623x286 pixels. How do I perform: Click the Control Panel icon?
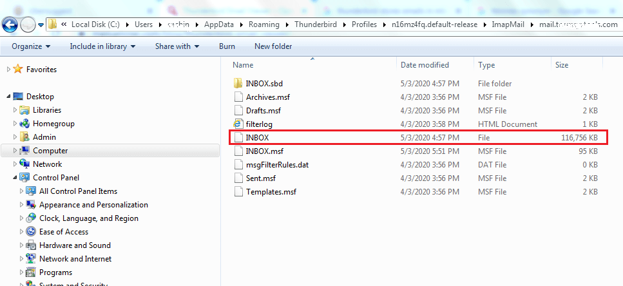(x=24, y=178)
